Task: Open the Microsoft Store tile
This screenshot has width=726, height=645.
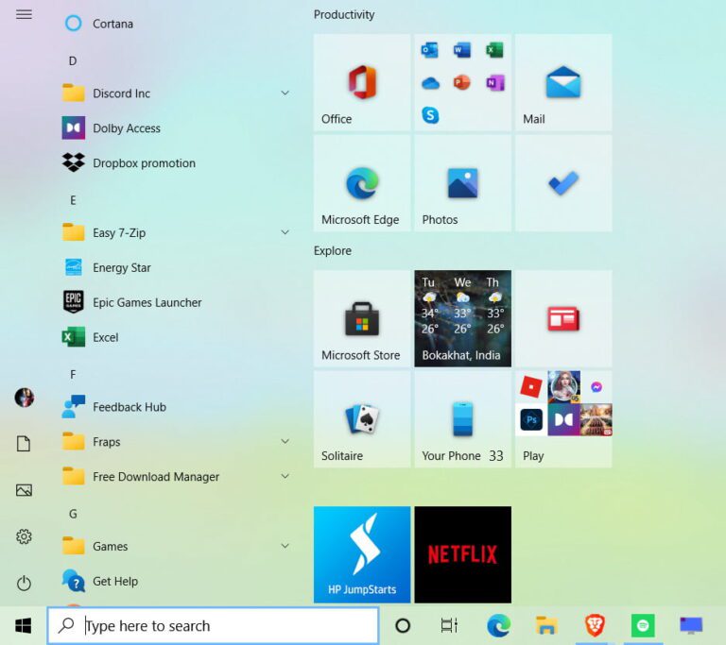Action: (362, 319)
